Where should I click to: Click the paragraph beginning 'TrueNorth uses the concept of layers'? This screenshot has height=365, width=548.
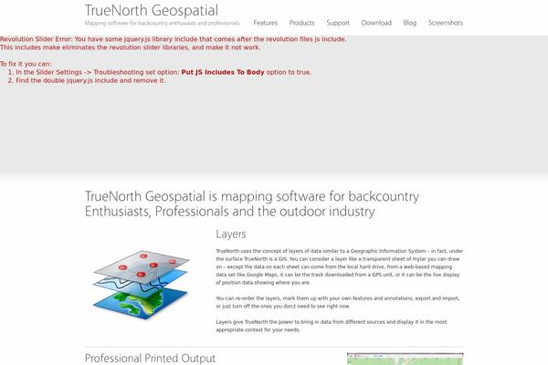pyautogui.click(x=339, y=266)
